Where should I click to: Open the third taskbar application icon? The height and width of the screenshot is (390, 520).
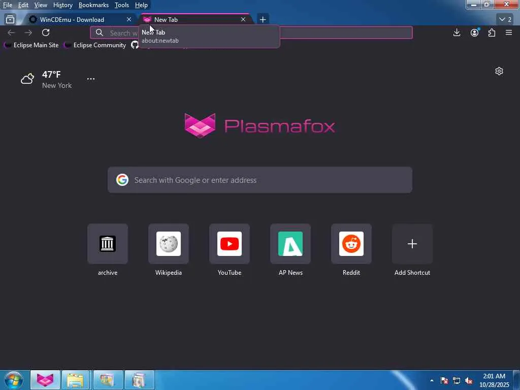point(108,380)
